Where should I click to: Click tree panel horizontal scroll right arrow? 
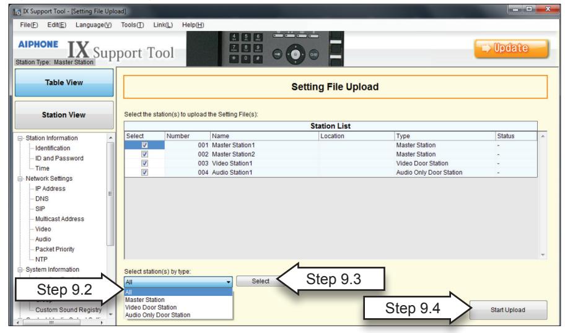coord(102,322)
